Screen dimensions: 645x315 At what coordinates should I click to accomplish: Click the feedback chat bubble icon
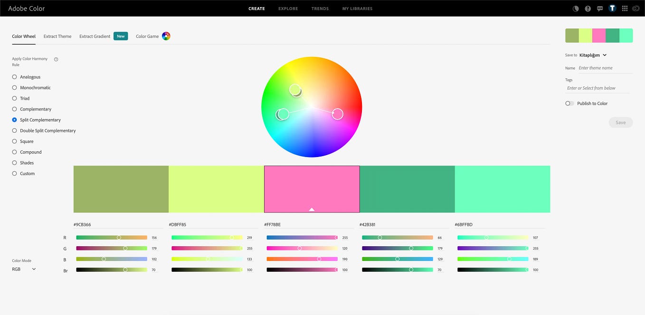599,8
